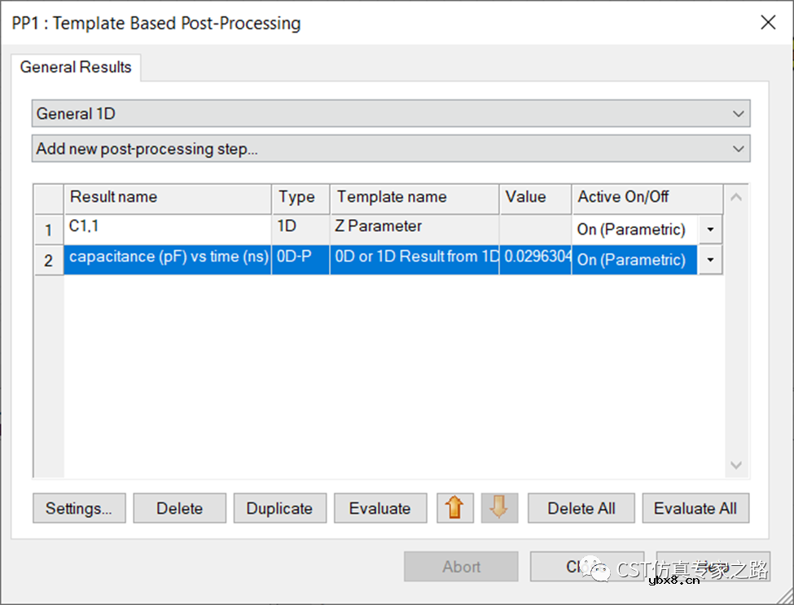Expand the Add new post-processing step dropdown
This screenshot has width=794, height=605.
click(391, 149)
